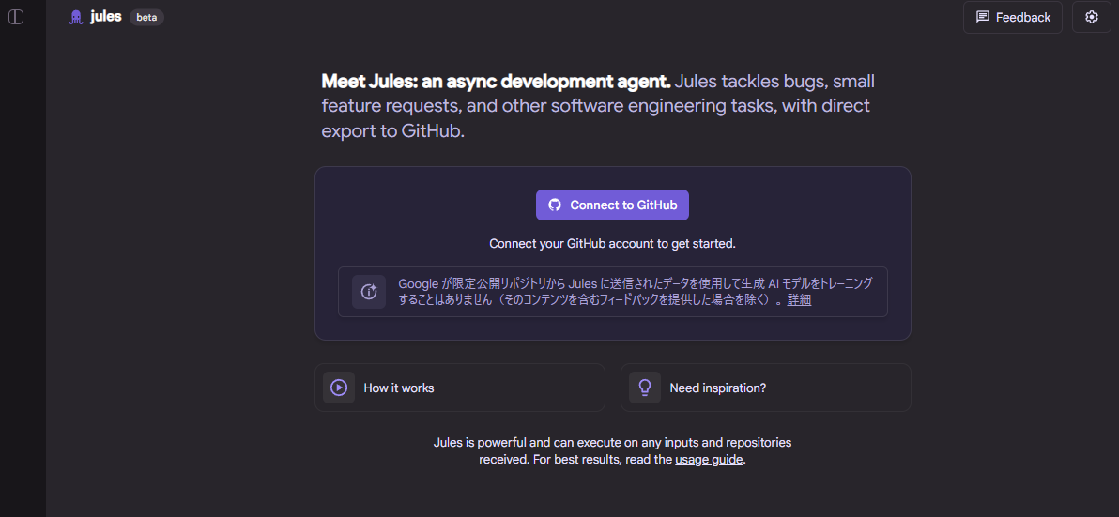Viewport: 1119px width, 517px height.
Task: Click the play circle icon
Action: [x=339, y=388]
